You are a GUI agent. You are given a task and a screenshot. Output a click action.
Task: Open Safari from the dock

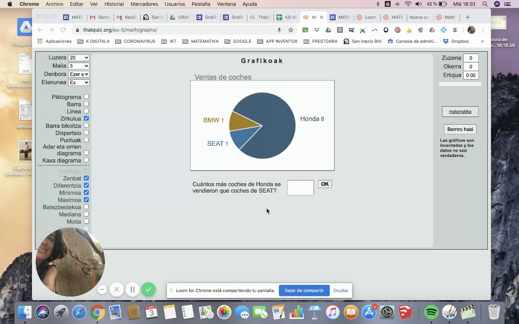[79, 312]
